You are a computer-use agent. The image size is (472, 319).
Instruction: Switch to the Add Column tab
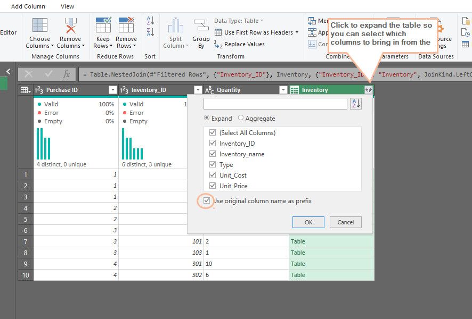(28, 6)
